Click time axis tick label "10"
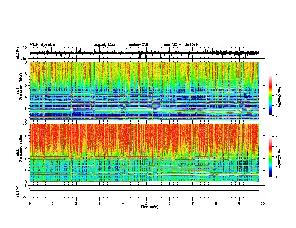This screenshot has height=228, width=296. pos(263,203)
